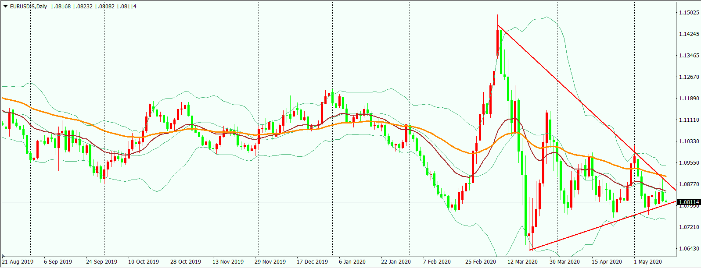Click the 29 Nov 2019 date label

tap(270, 262)
